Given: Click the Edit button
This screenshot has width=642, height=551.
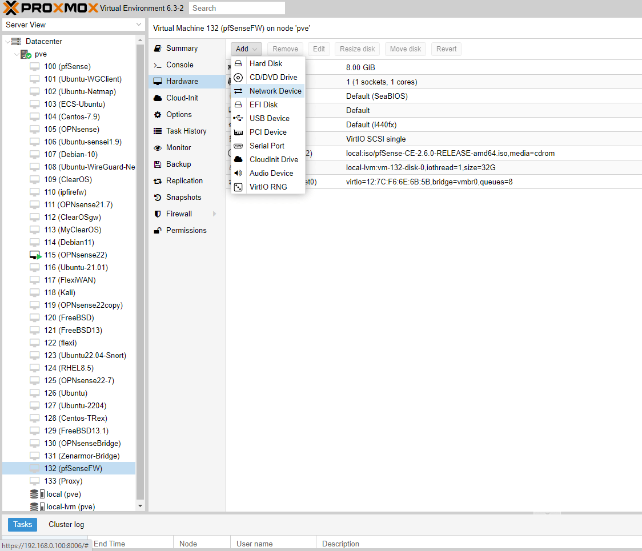Looking at the screenshot, I should point(319,49).
